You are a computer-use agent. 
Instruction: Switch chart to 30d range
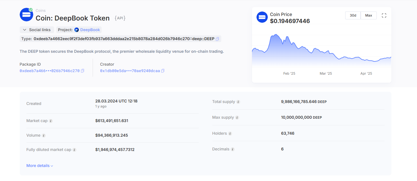point(353,15)
